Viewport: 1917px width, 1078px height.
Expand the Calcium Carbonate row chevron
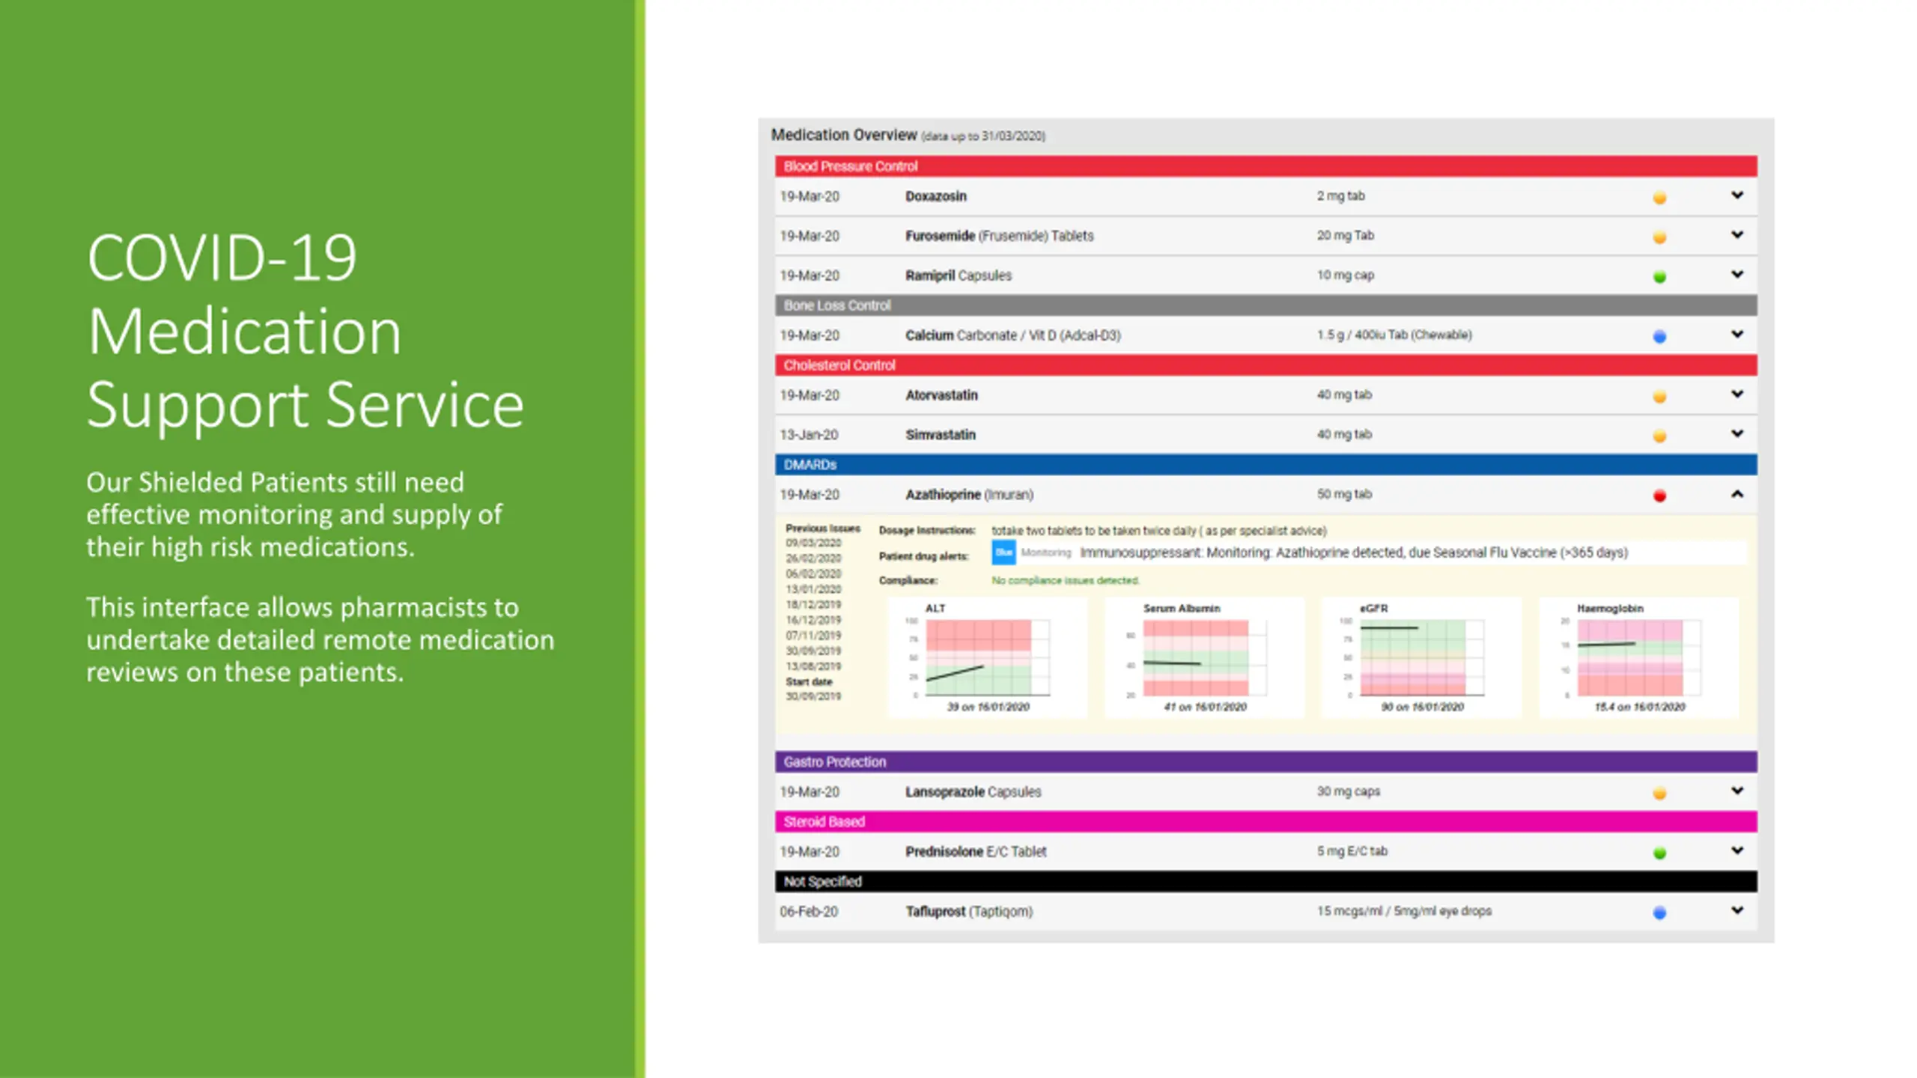pyautogui.click(x=1737, y=335)
